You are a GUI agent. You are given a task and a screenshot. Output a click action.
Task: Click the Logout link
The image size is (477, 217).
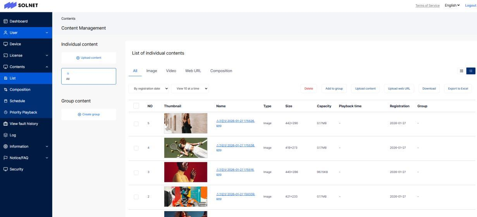470,5
